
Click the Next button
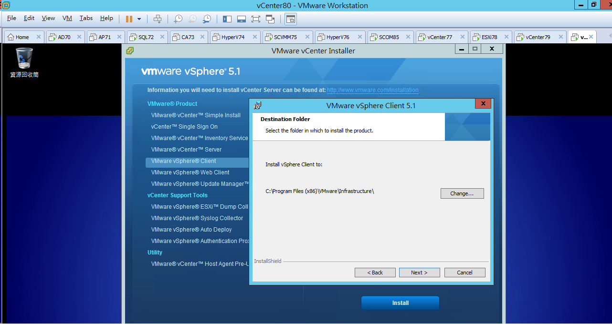419,273
